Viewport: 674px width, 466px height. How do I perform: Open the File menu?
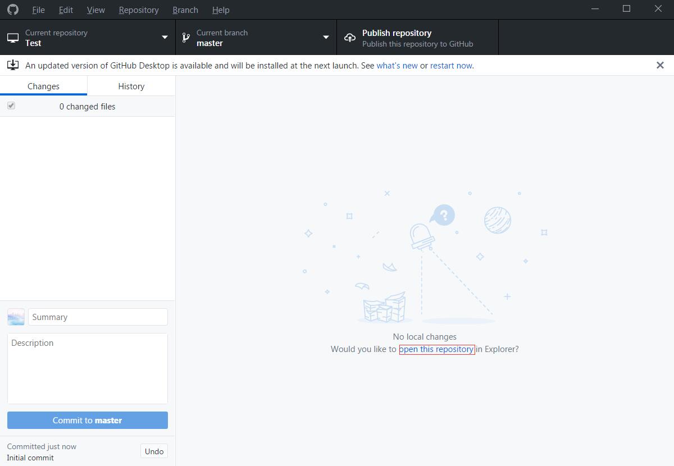38,10
